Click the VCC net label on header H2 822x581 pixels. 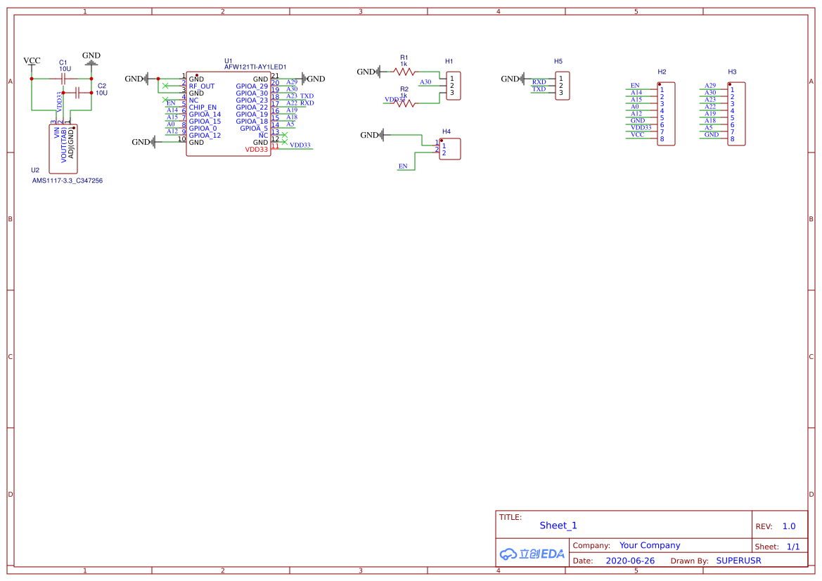638,135
